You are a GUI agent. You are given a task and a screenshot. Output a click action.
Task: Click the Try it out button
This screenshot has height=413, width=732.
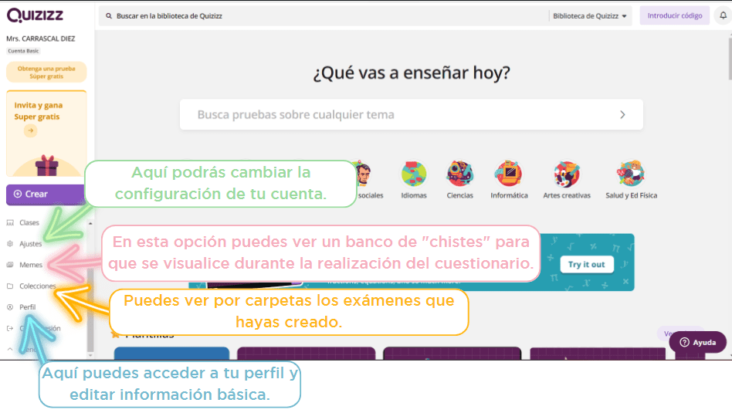click(587, 265)
